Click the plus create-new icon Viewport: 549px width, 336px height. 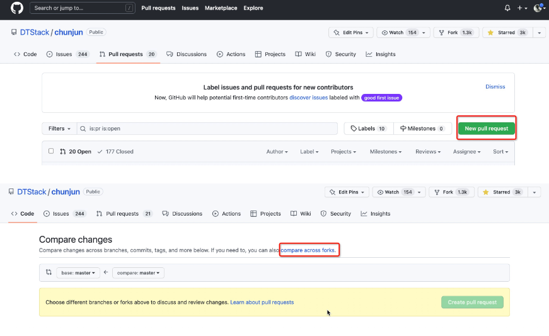[522, 8]
